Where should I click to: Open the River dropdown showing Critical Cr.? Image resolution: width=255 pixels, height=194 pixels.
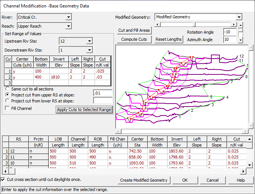tap(68, 17)
